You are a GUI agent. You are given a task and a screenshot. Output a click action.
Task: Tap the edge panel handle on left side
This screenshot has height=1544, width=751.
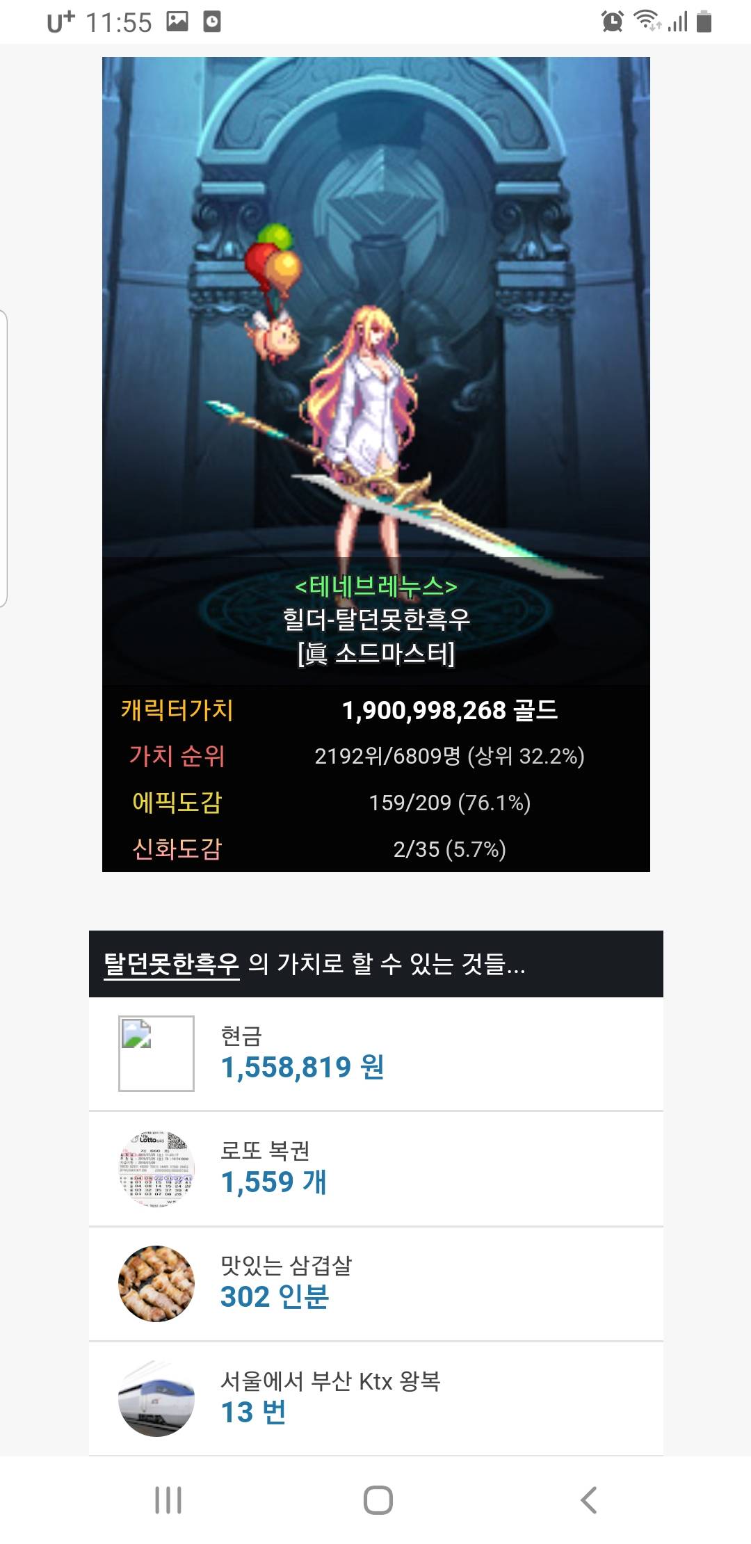[x=3, y=459]
